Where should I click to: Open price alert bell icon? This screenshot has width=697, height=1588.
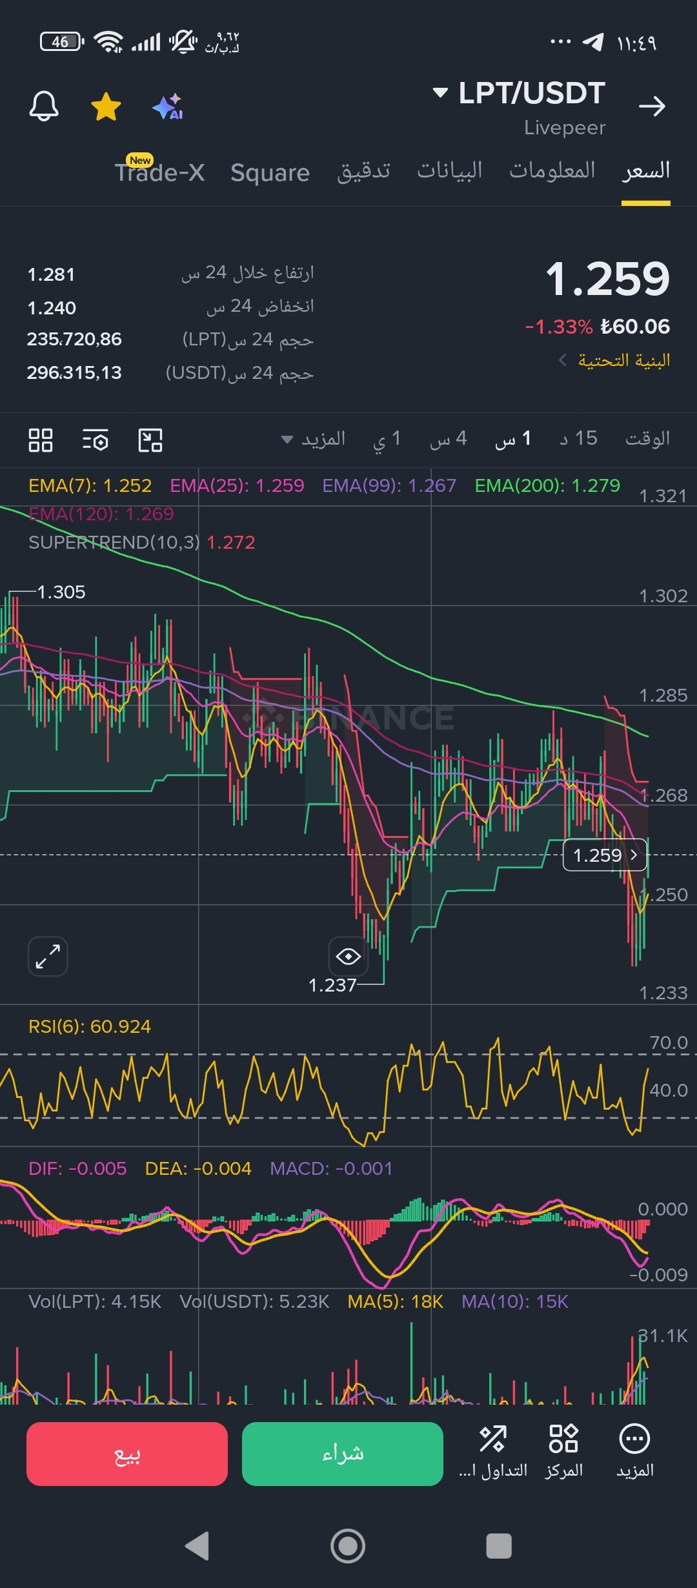44,107
